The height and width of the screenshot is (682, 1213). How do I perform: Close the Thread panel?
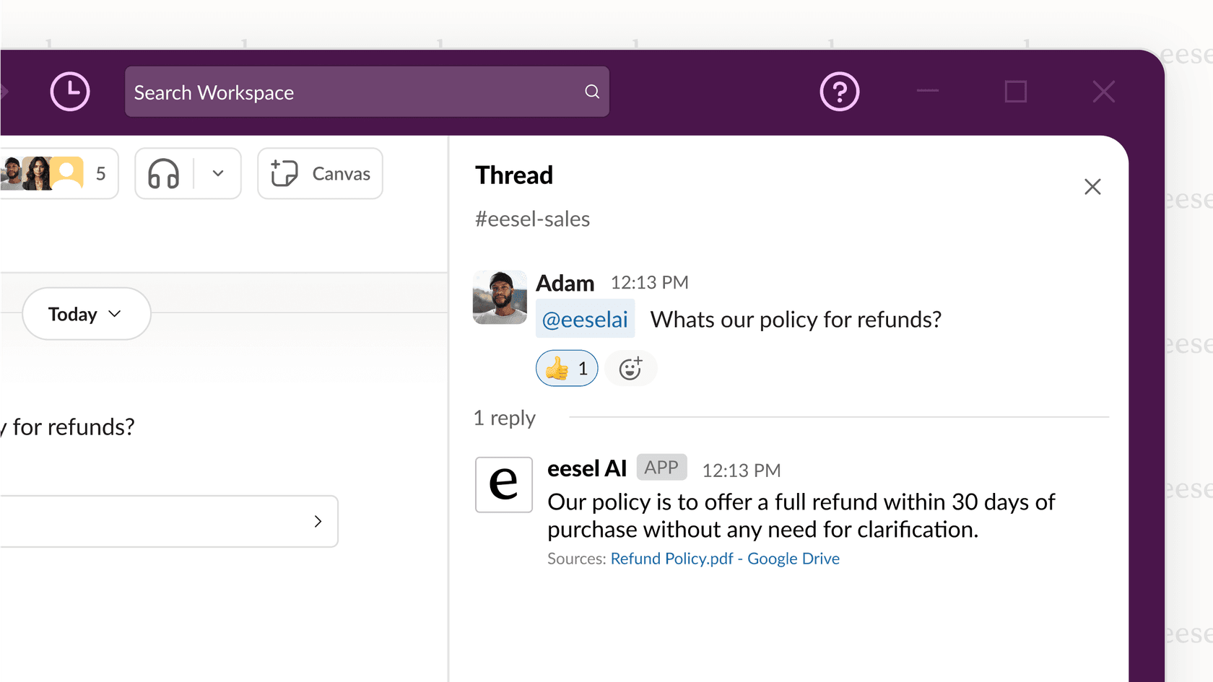point(1092,186)
